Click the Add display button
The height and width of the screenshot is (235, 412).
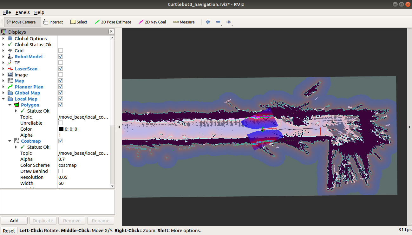tap(14, 220)
